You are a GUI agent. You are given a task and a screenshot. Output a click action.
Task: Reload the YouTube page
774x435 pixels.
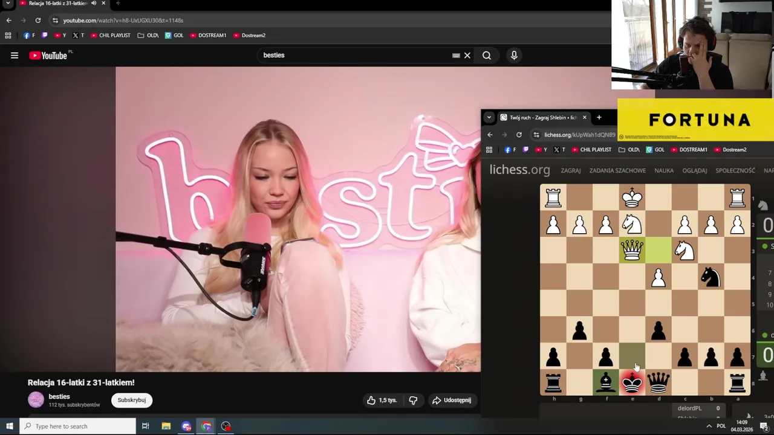pos(37,21)
